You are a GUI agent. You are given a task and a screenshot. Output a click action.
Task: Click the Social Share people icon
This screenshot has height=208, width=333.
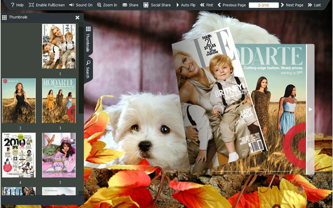pyautogui.click(x=146, y=5)
